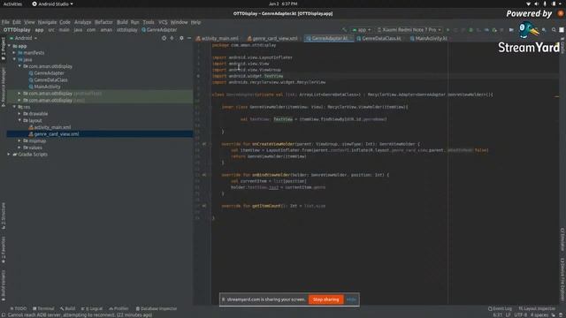Open the Database Inspector tool window
The height and width of the screenshot is (318, 566).
pyautogui.click(x=157, y=308)
